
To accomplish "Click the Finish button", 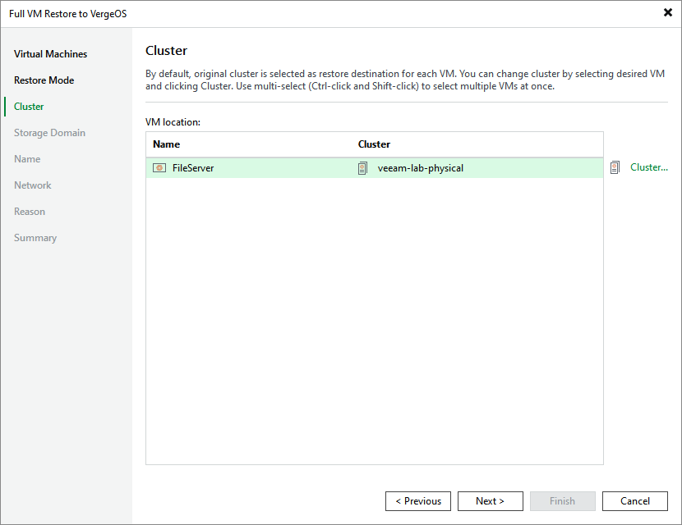I will pos(562,501).
